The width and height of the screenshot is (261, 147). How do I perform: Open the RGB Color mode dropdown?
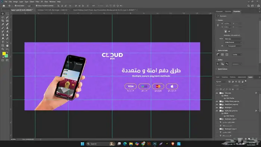tap(233, 39)
